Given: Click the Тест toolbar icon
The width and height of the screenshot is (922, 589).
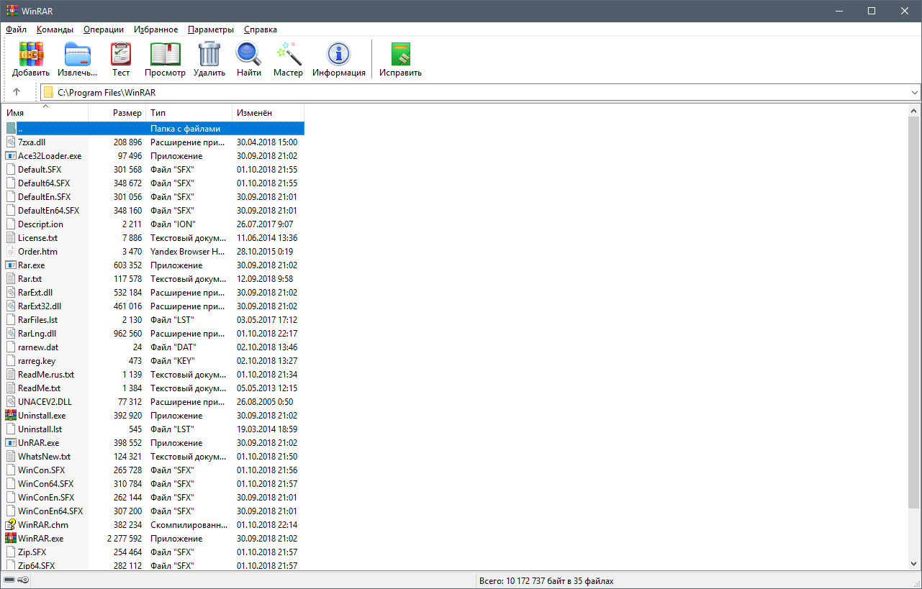Looking at the screenshot, I should click(121, 54).
